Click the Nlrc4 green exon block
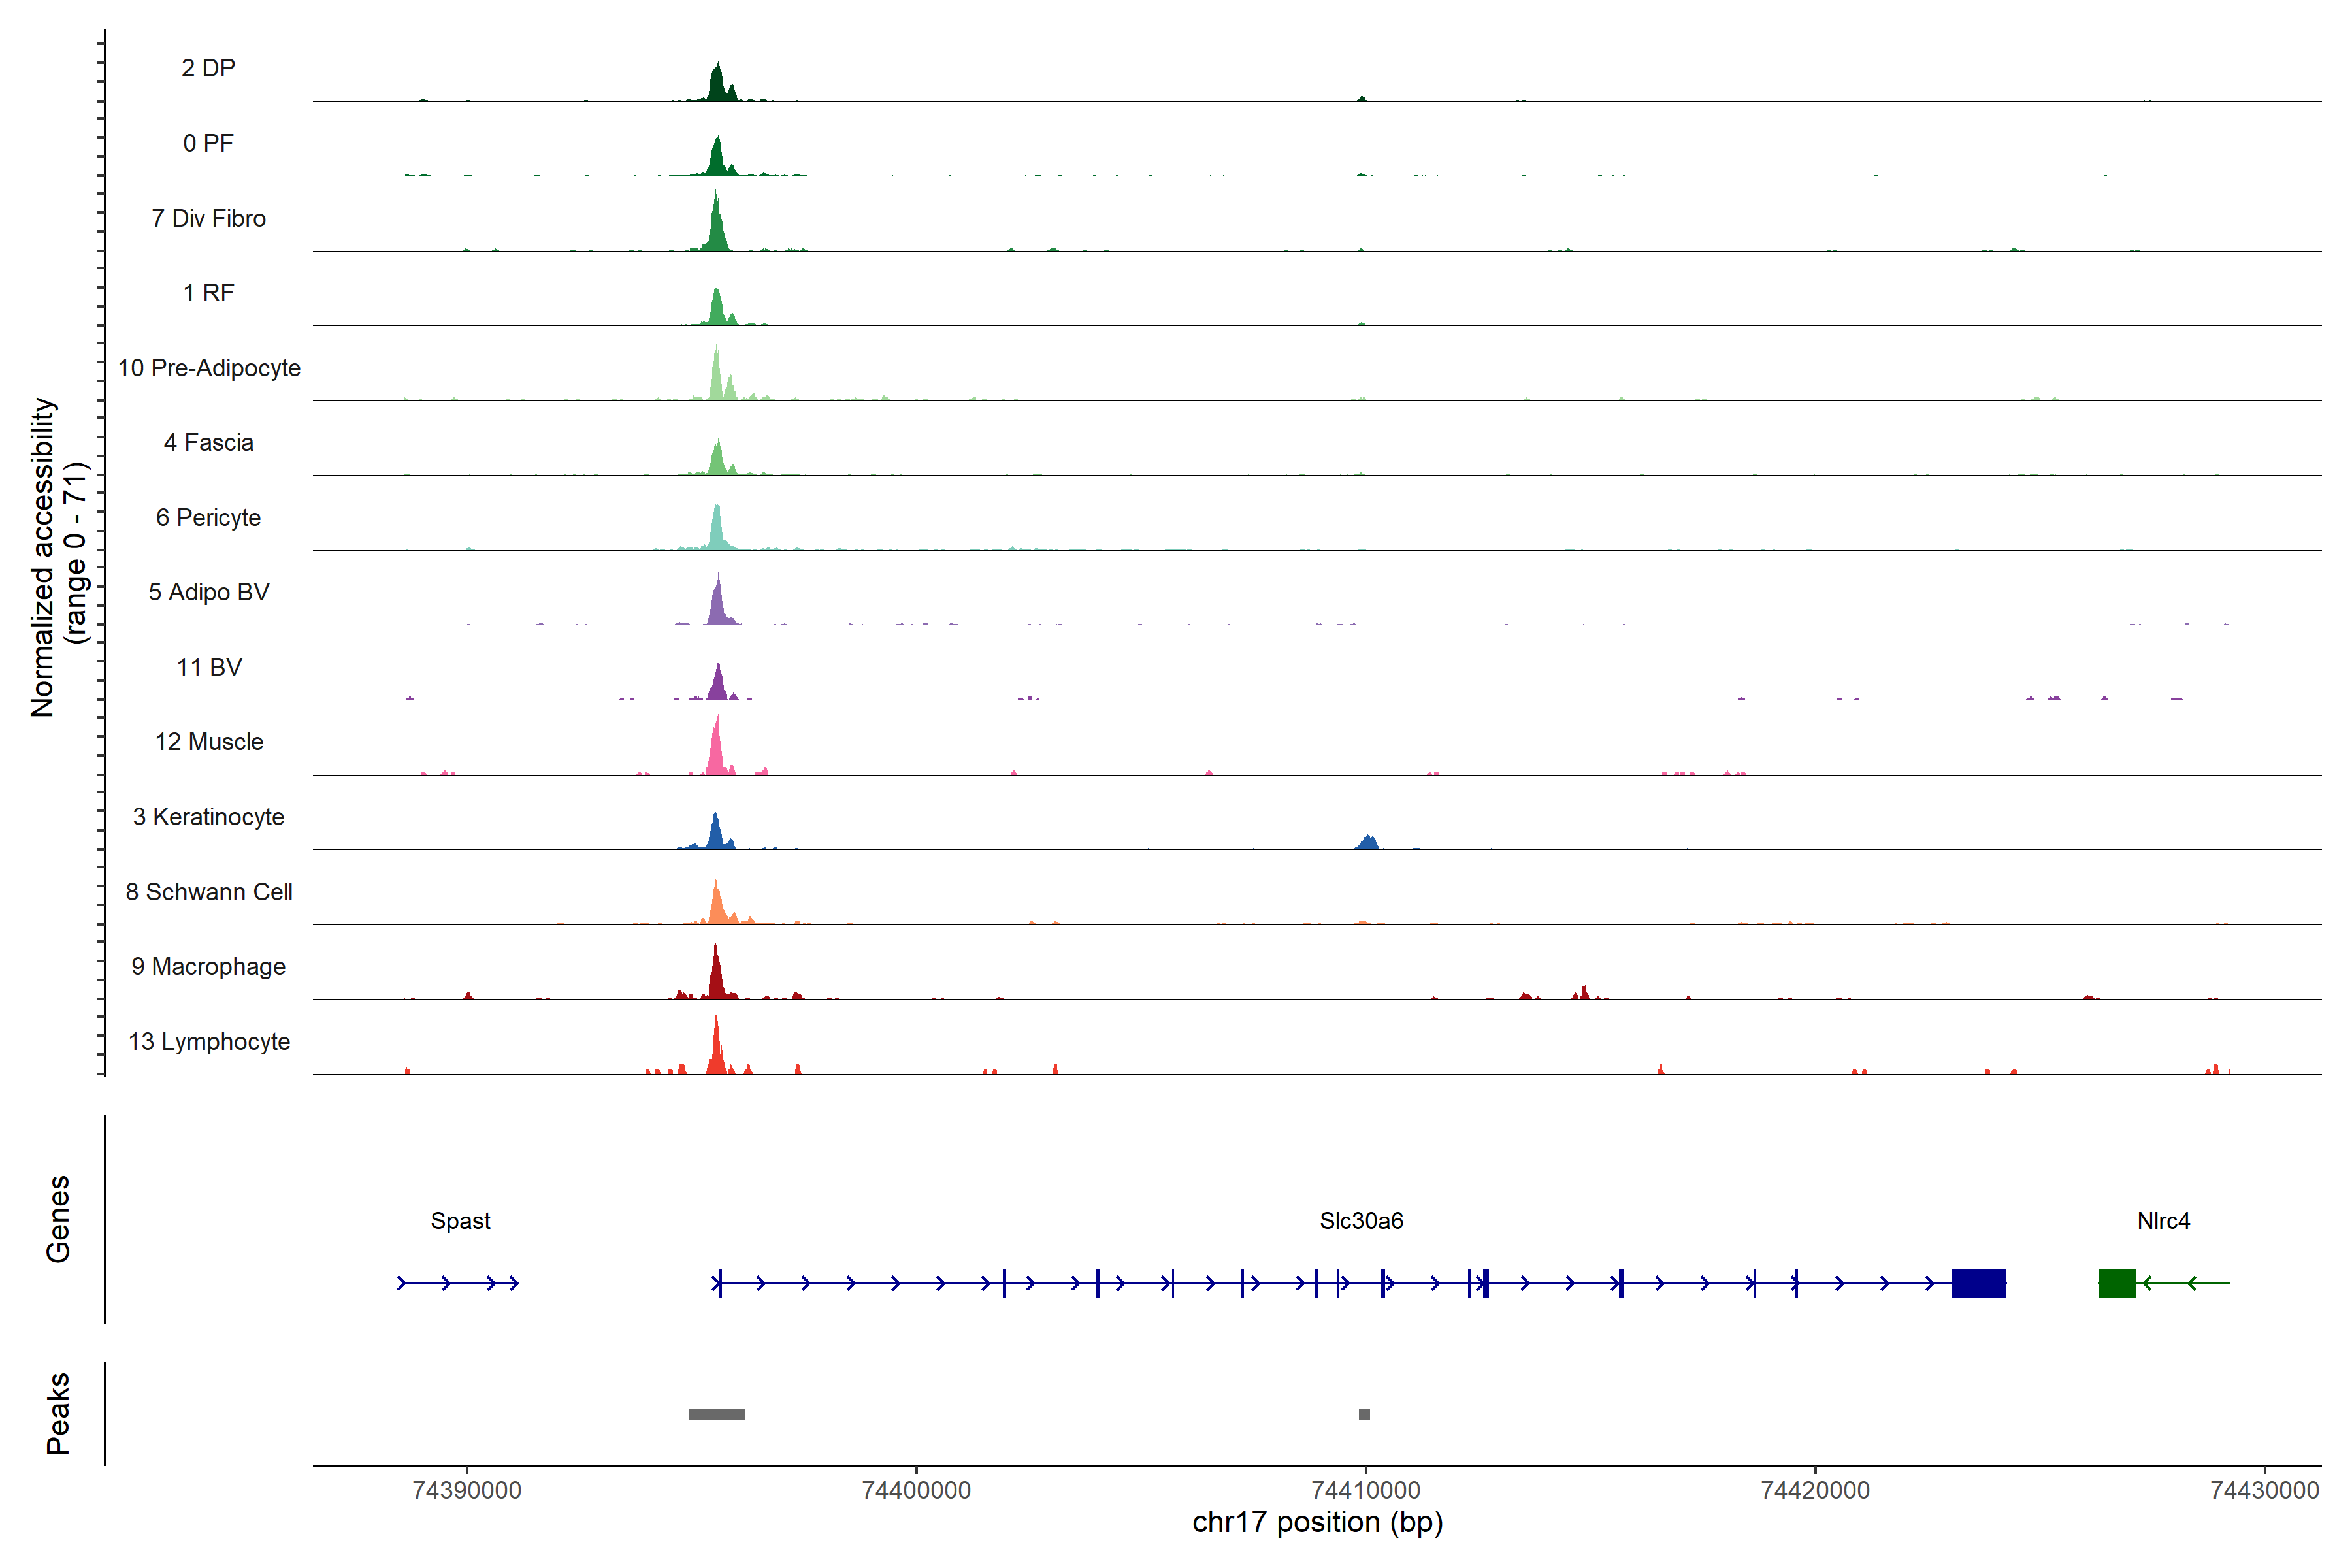 [x=2116, y=1282]
